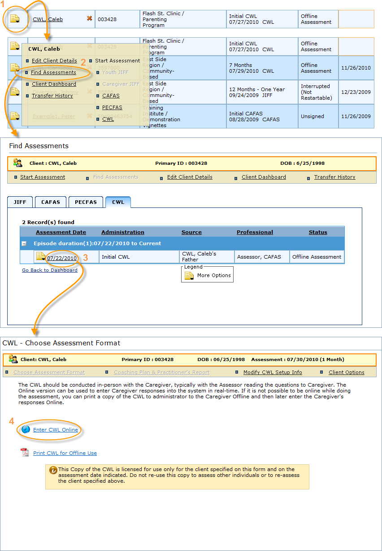Click Assessor, CAFAS professional cell
Viewport: 382px width, 551px height.
coord(262,257)
